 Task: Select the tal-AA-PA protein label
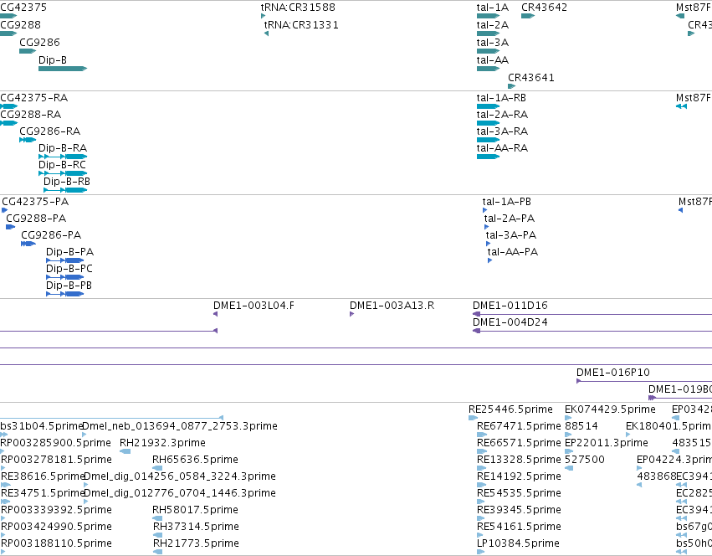(x=513, y=252)
